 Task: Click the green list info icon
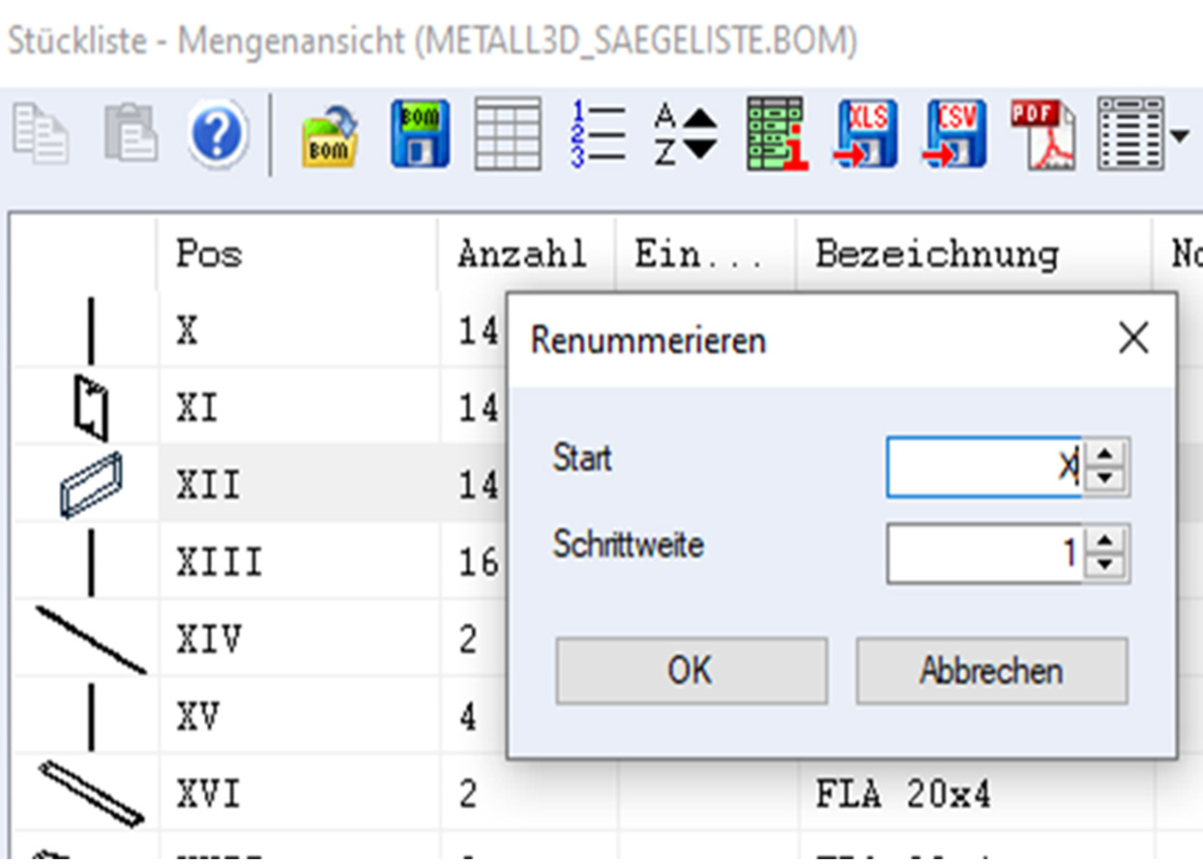(x=777, y=134)
